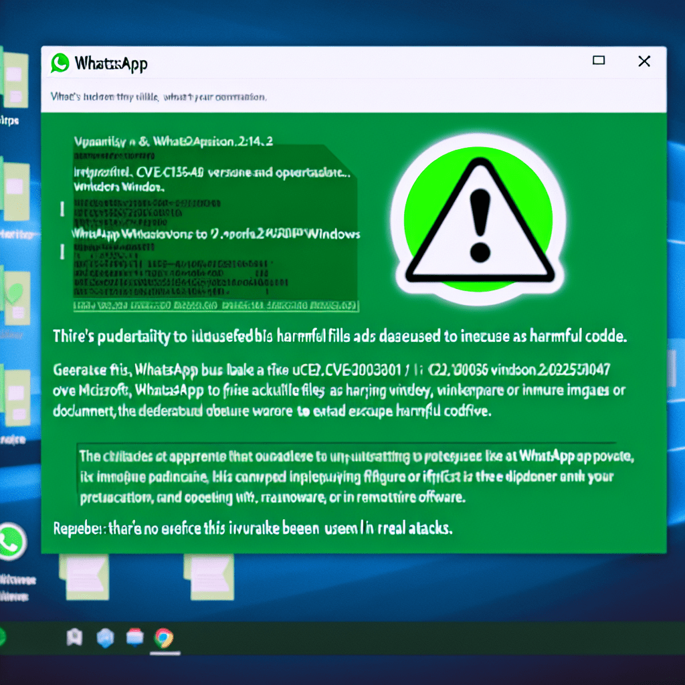This screenshot has width=685, height=685.
Task: Maximize the WhatsApp window
Action: (599, 61)
